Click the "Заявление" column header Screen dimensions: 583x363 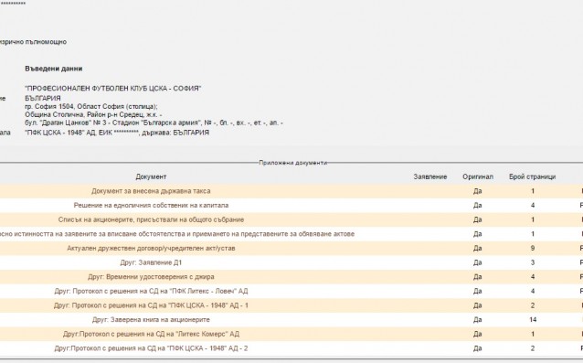(x=430, y=176)
